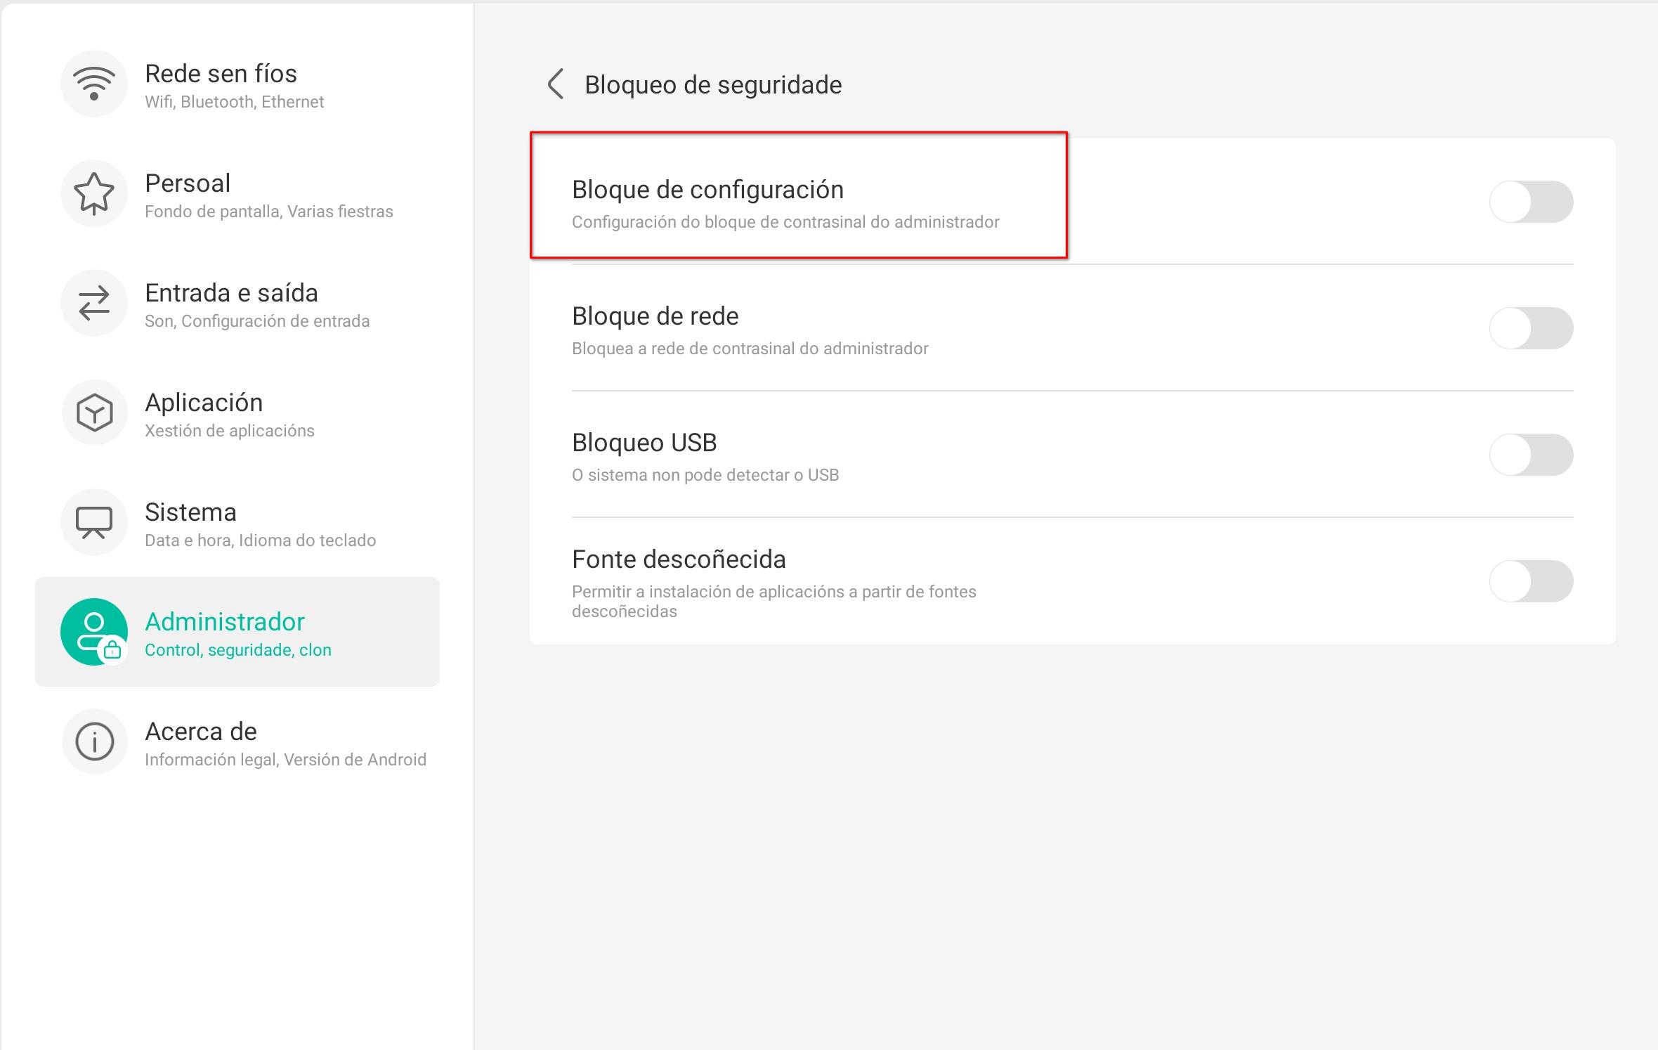The height and width of the screenshot is (1050, 1658).
Task: Open the Rede sen fíos network settings
Action: tap(220, 72)
